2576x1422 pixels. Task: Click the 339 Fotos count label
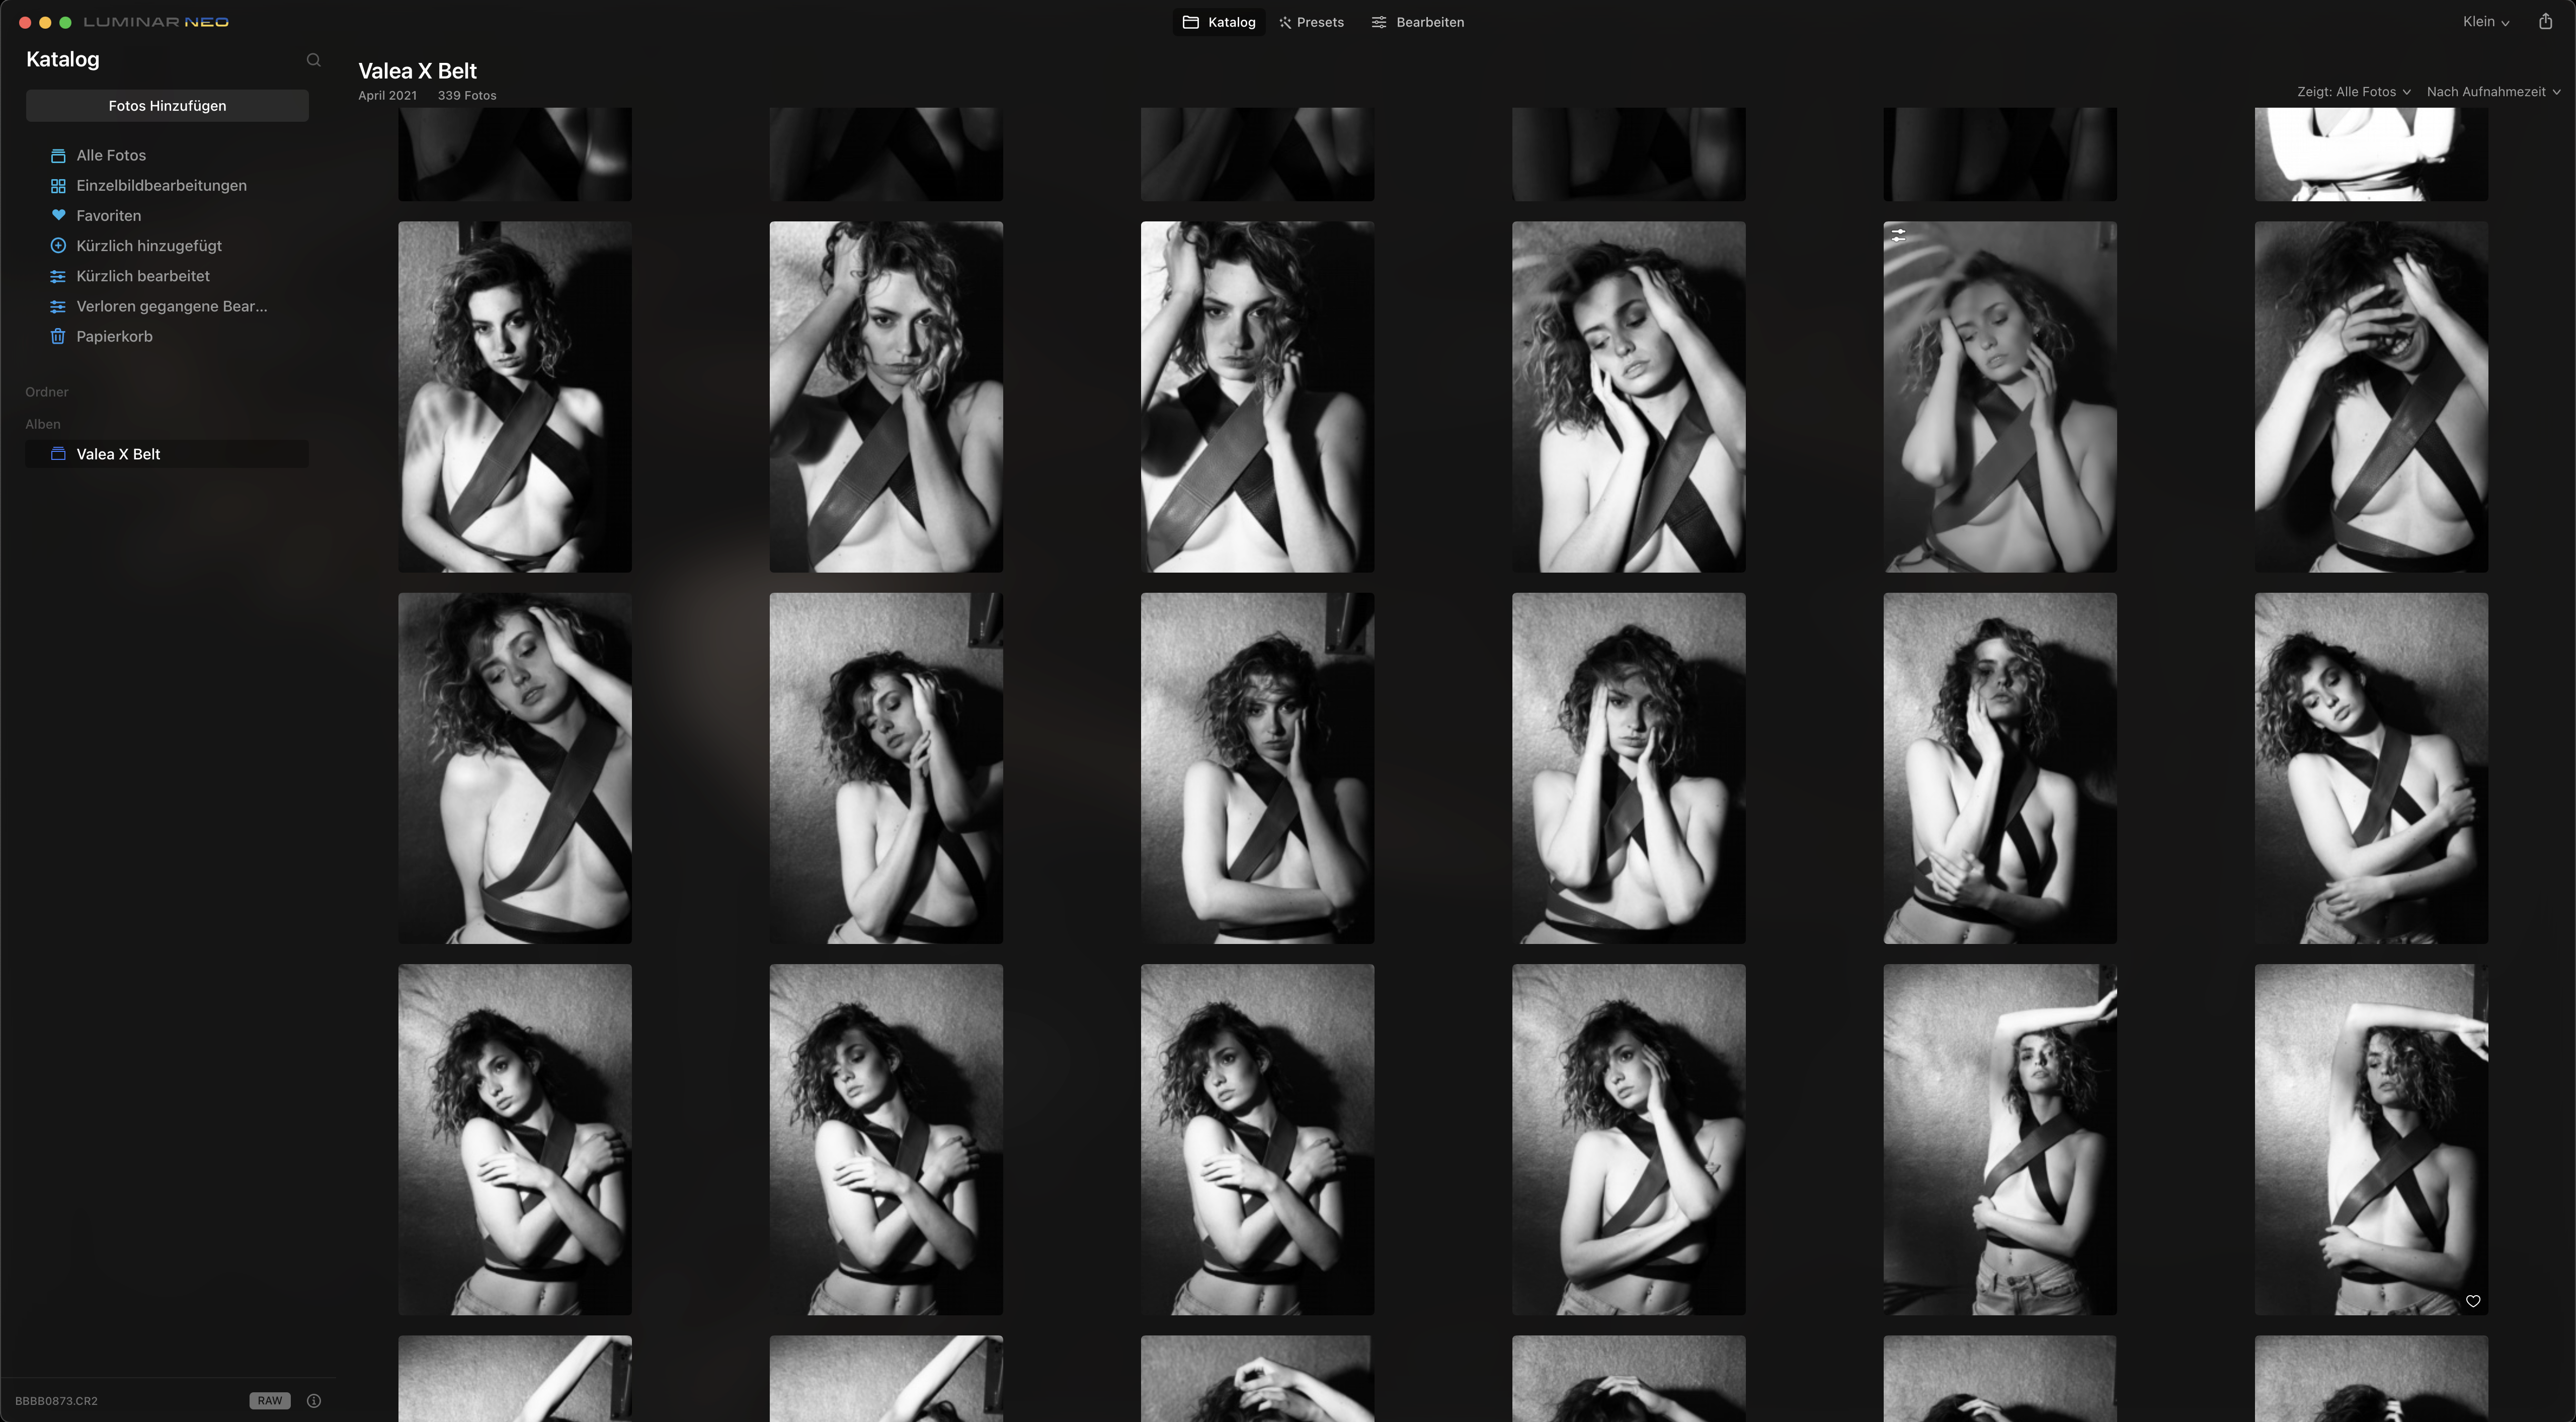tap(467, 96)
